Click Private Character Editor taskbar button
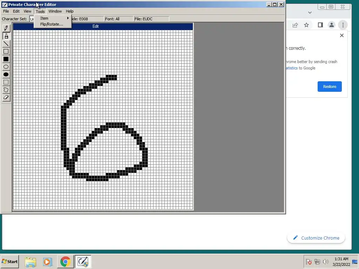Viewport: 359px width, 269px height. (x=83, y=262)
